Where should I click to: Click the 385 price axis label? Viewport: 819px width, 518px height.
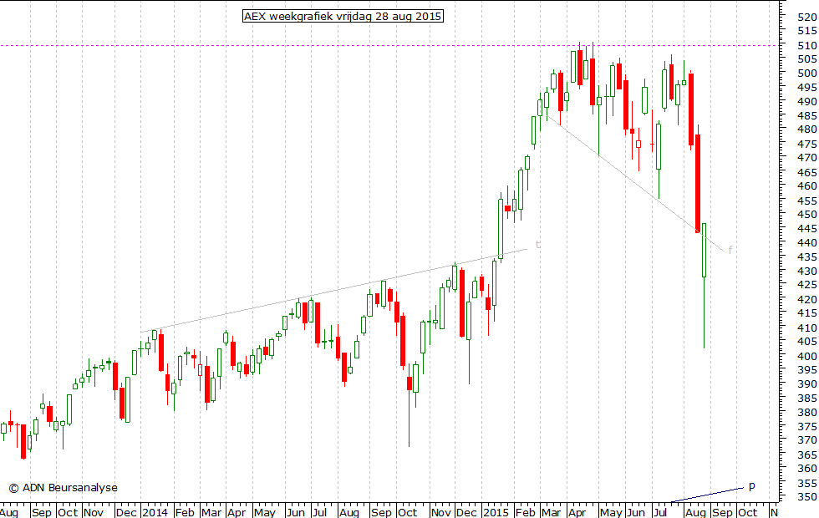[x=807, y=399]
